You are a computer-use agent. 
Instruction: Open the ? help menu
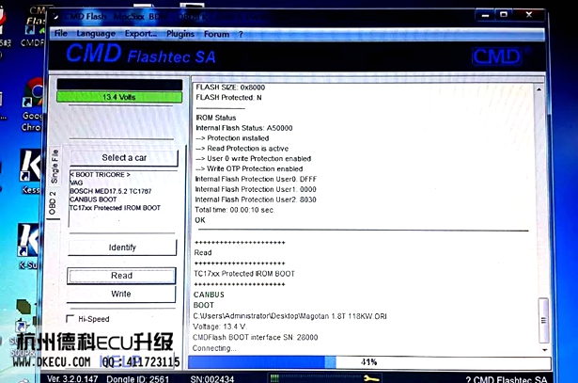pyautogui.click(x=241, y=35)
